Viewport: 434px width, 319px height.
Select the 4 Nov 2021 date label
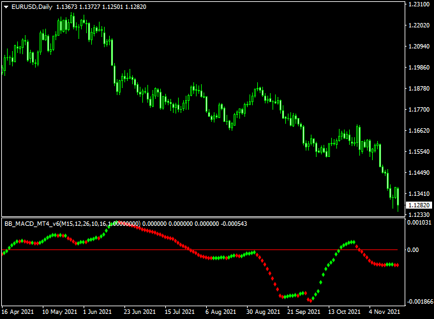pyautogui.click(x=385, y=312)
